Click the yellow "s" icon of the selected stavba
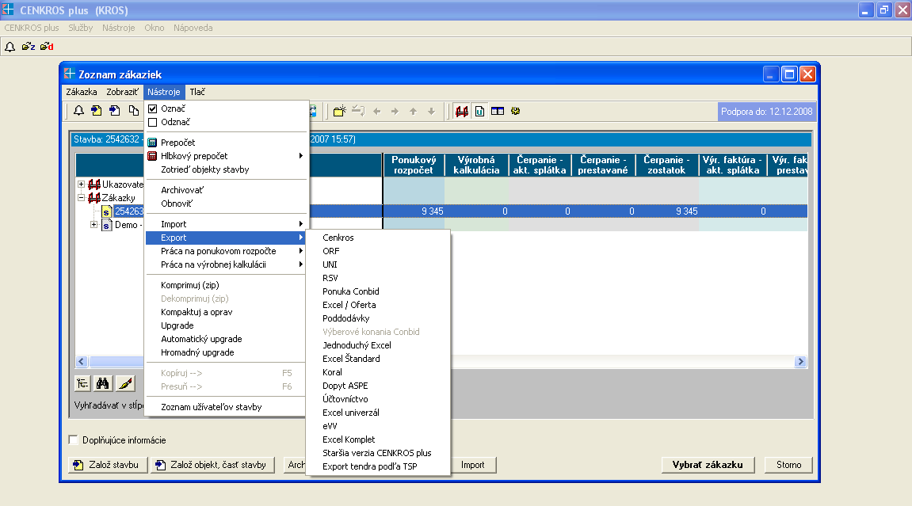Image resolution: width=912 pixels, height=506 pixels. 106,211
